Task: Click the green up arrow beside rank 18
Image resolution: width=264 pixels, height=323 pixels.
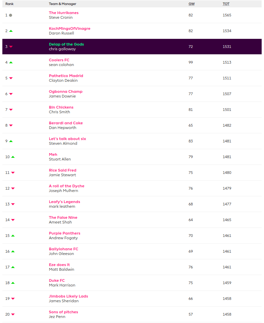Action: (x=13, y=283)
